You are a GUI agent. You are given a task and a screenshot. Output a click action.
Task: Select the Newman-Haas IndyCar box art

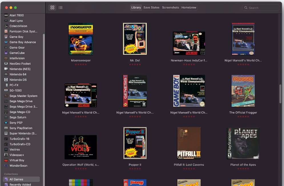(189, 43)
